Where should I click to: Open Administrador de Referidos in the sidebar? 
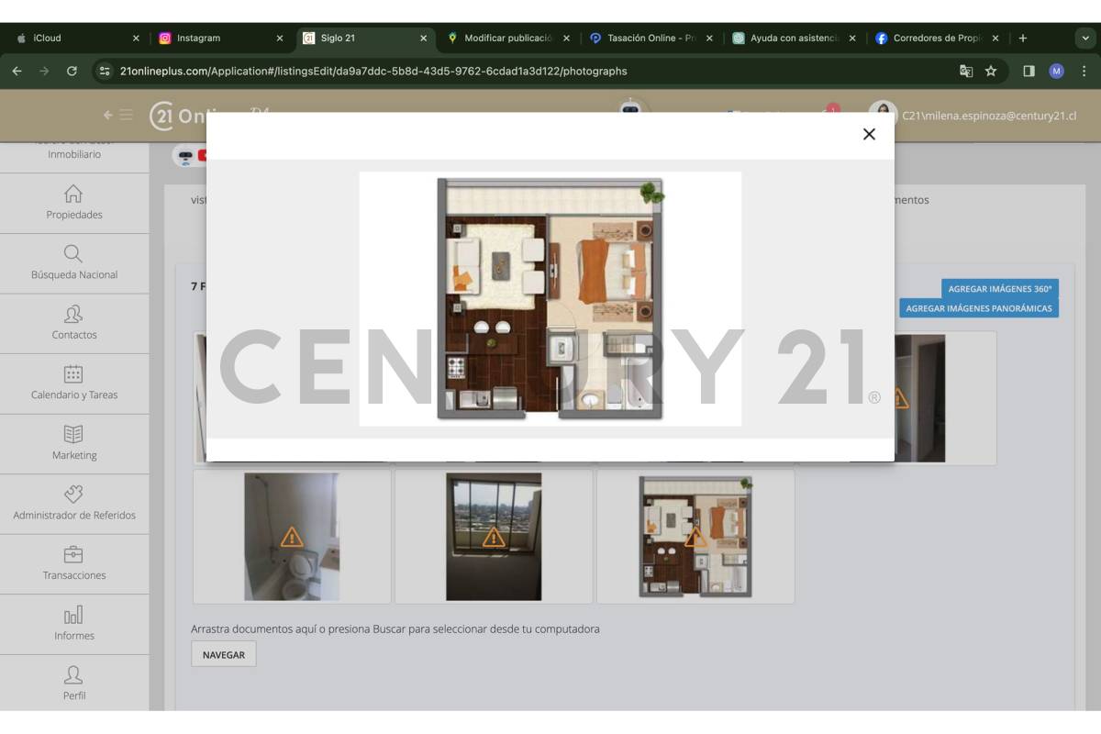click(74, 504)
